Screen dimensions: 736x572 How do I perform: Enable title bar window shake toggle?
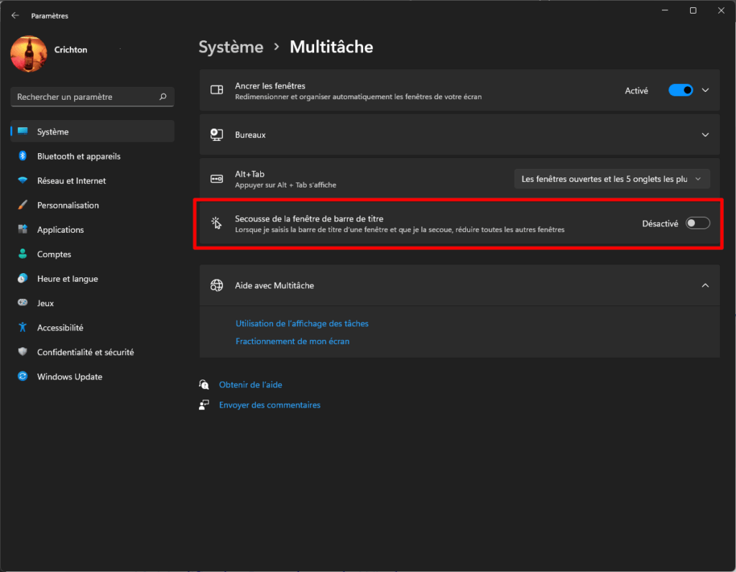697,223
